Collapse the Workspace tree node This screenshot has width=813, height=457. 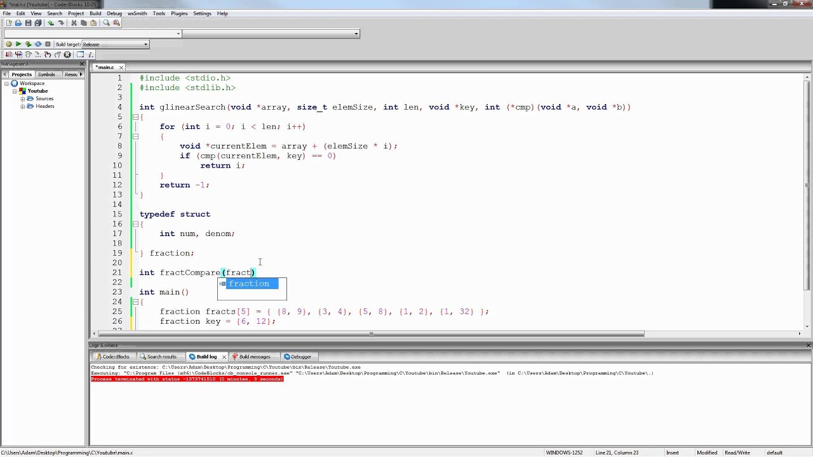pyautogui.click(x=7, y=83)
